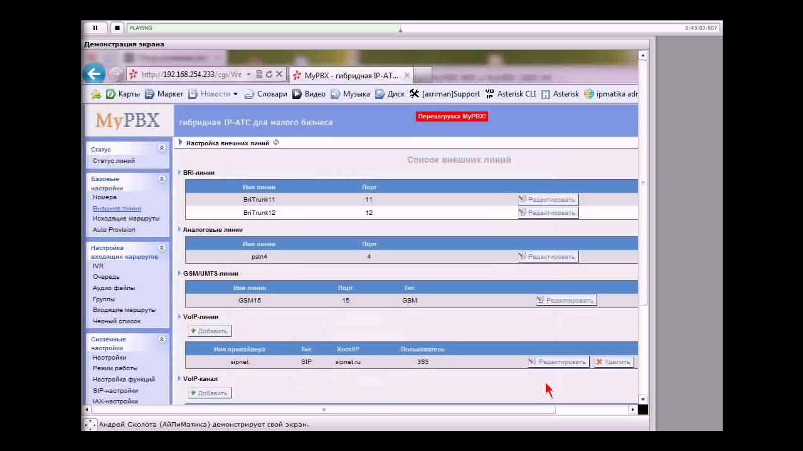Open Auto Provision in sidebar

coord(114,230)
